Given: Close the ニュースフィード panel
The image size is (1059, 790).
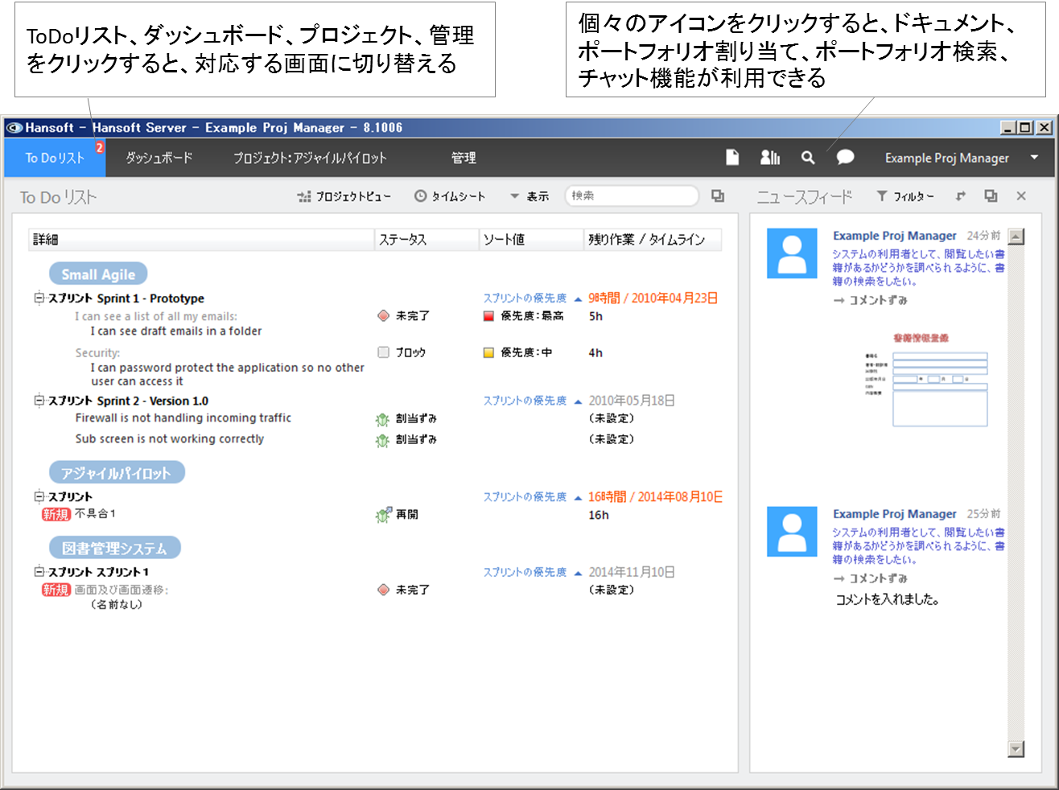Looking at the screenshot, I should pos(1021,196).
